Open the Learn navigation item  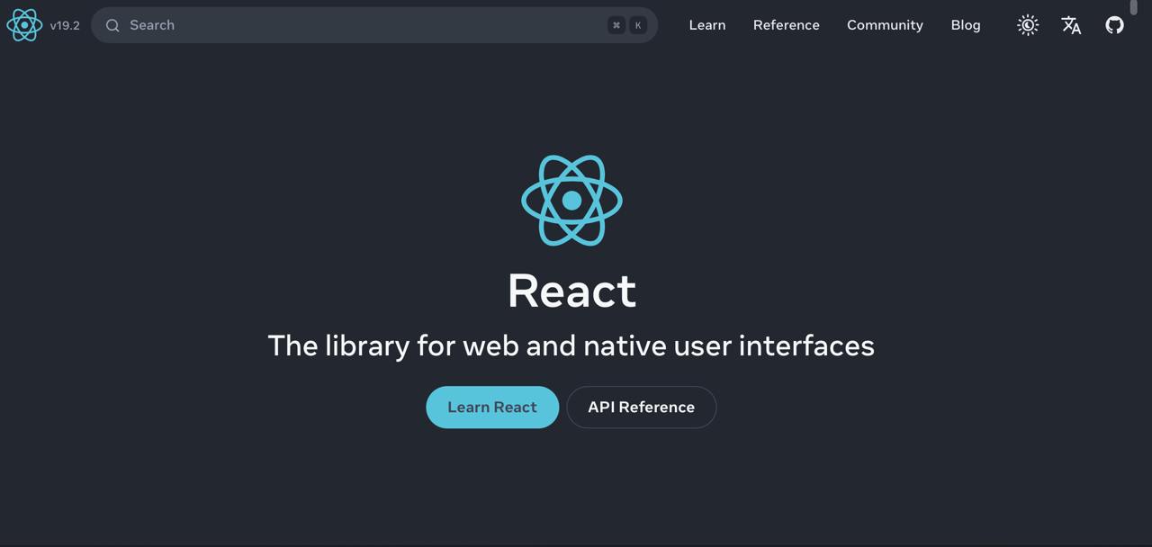click(x=707, y=25)
